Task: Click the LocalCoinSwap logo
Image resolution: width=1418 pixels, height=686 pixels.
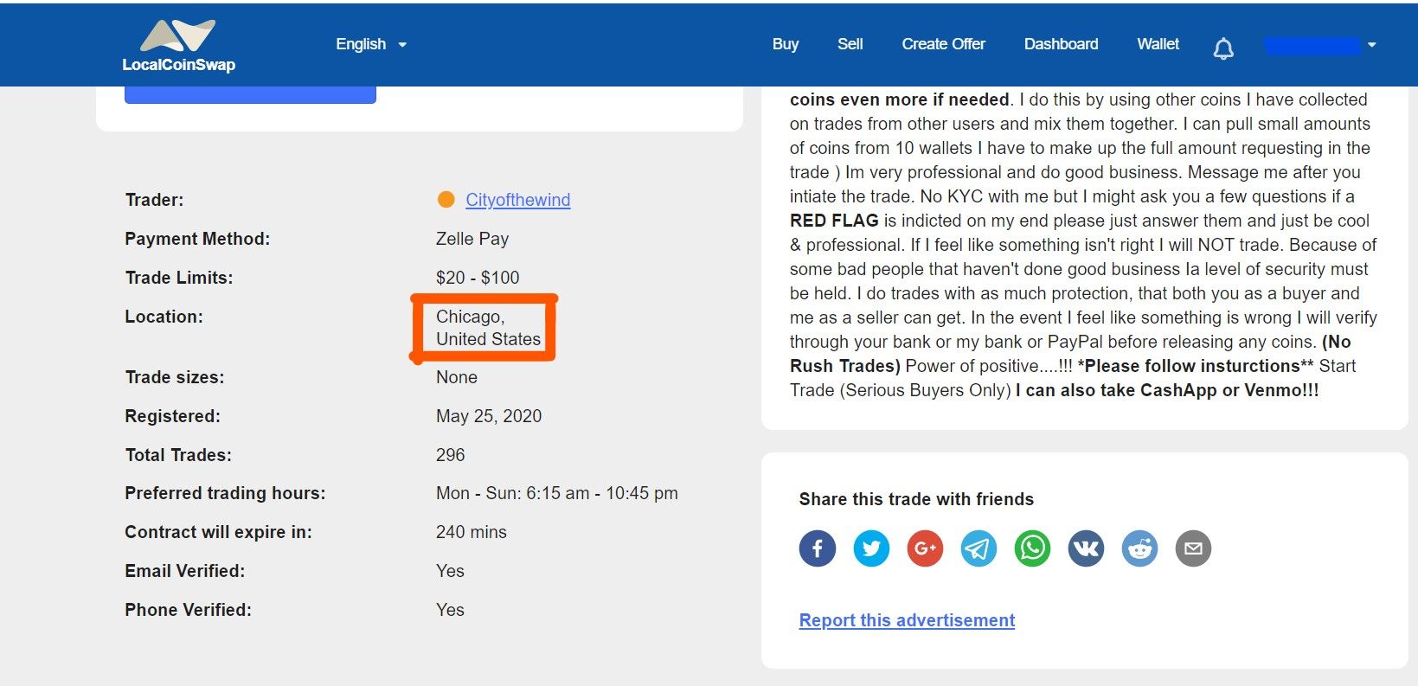Action: coord(179,45)
